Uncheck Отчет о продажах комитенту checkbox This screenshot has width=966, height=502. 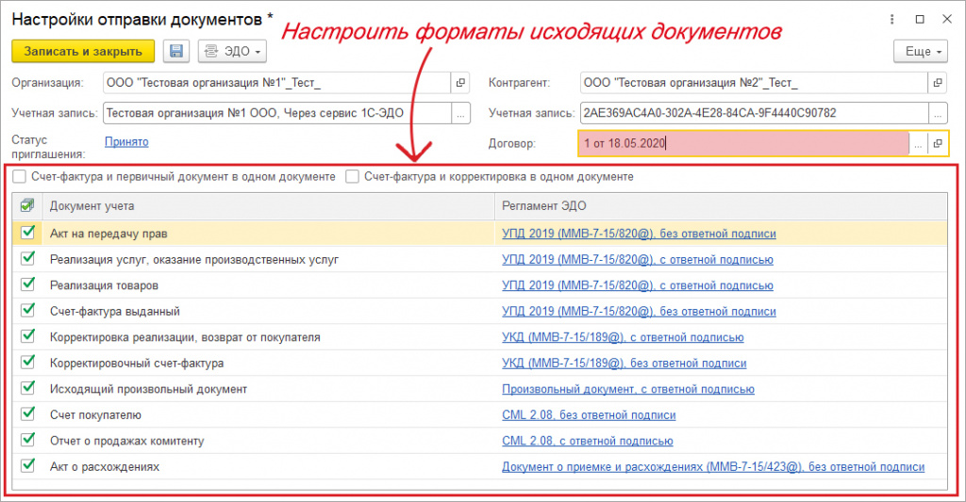tap(27, 439)
